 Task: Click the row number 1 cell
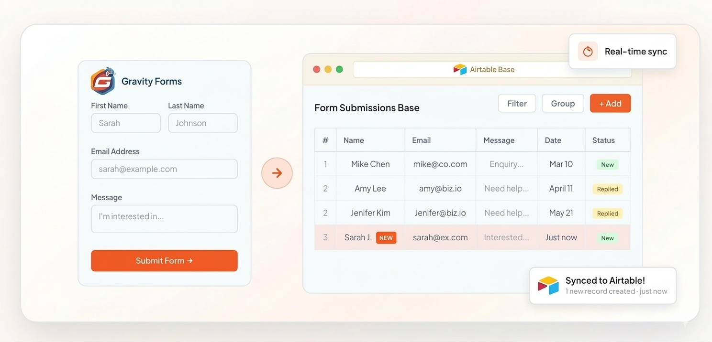[325, 164]
